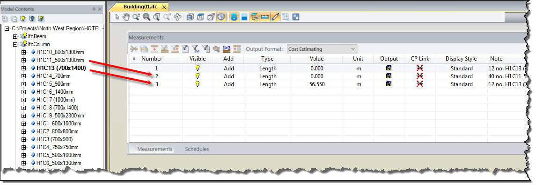This screenshot has width=536, height=185.
Task: Click the funnel-over-ruler filter measurement icon
Action: 164,49
